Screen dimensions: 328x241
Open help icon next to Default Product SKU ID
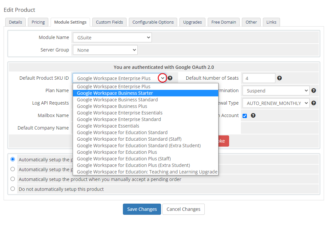pyautogui.click(x=170, y=78)
